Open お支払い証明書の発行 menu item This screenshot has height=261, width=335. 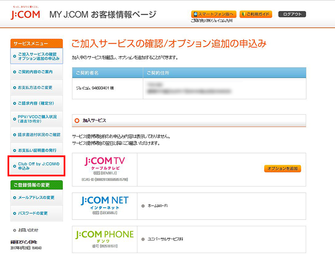click(36, 150)
